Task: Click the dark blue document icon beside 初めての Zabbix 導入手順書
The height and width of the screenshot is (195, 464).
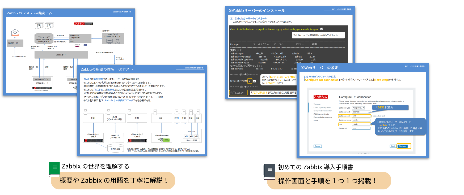Action: [x=269, y=171]
